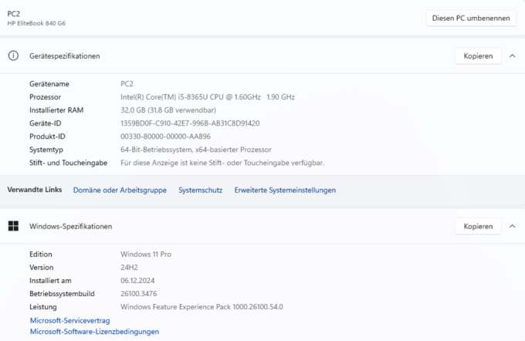
Task: Click the HP EliteBook 840 G6 model text
Action: [x=36, y=23]
